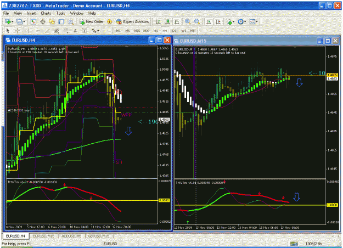Select the equidistant channel tool
Screen dimensions: 343x248
[57, 31]
